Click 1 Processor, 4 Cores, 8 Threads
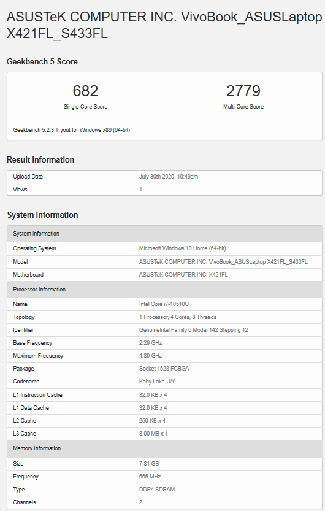Image resolution: width=325 pixels, height=511 pixels. [177, 317]
